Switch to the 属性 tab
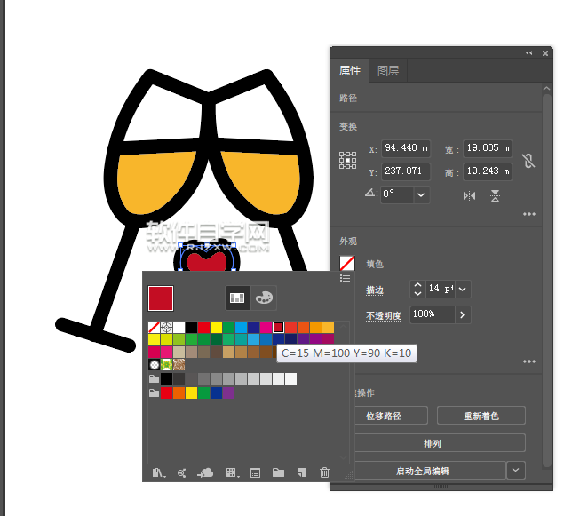The width and height of the screenshot is (588, 516). [x=350, y=70]
